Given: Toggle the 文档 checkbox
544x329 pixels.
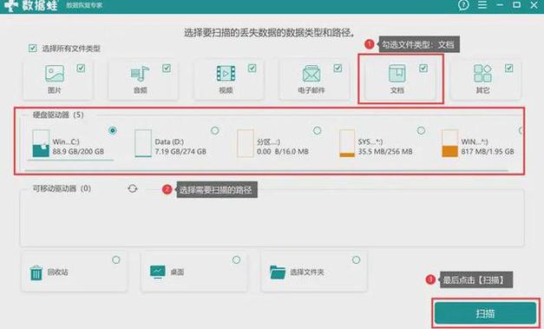Looking at the screenshot, I should (x=423, y=68).
